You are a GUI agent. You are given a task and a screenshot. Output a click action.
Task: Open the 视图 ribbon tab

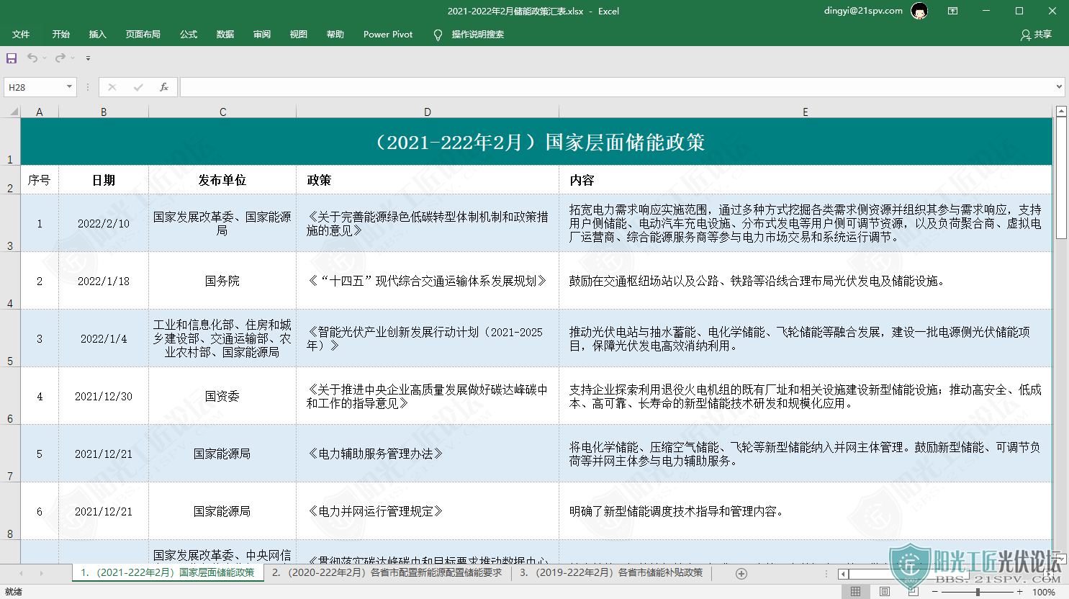coord(299,35)
